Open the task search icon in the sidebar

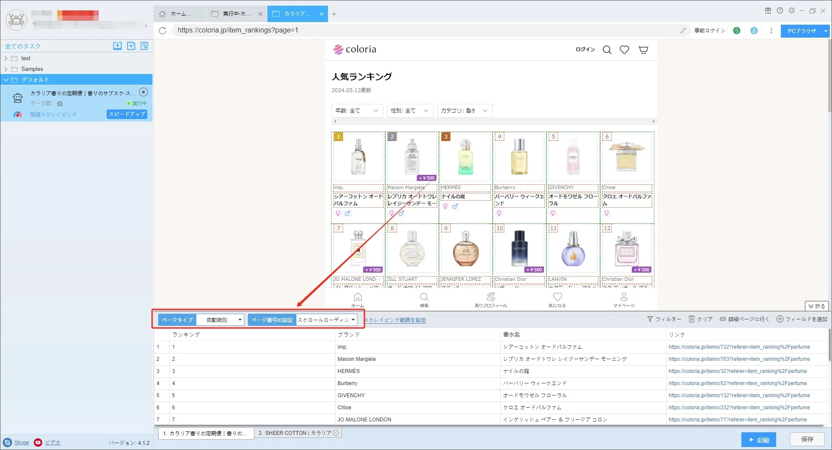144,46
